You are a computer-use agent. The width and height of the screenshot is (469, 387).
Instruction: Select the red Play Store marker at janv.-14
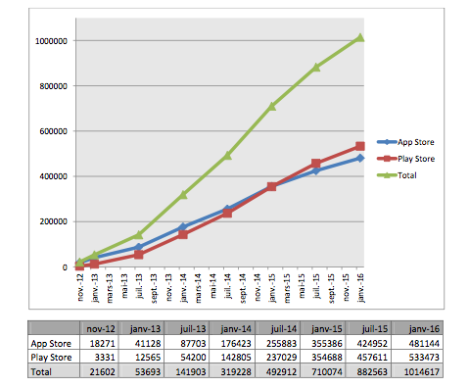[x=183, y=234]
